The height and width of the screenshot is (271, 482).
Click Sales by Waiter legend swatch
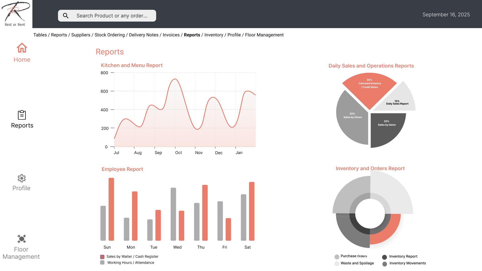coord(102,257)
